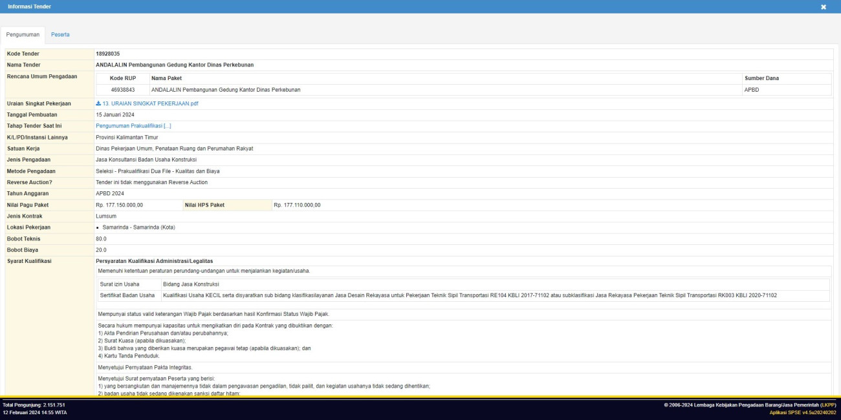
Task: Click the Nilai HPS Paket amount
Action: point(297,205)
